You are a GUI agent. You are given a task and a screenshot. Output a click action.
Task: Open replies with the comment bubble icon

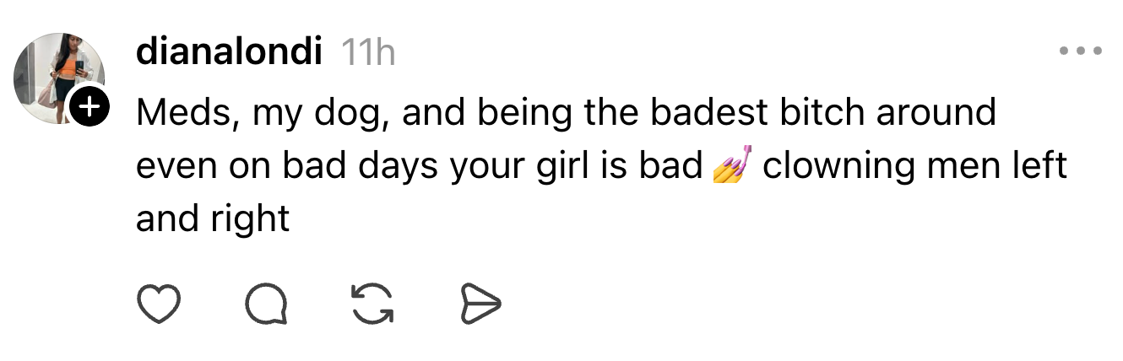(265, 304)
